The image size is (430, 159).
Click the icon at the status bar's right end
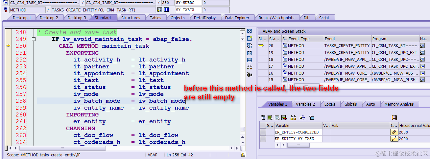point(243,155)
